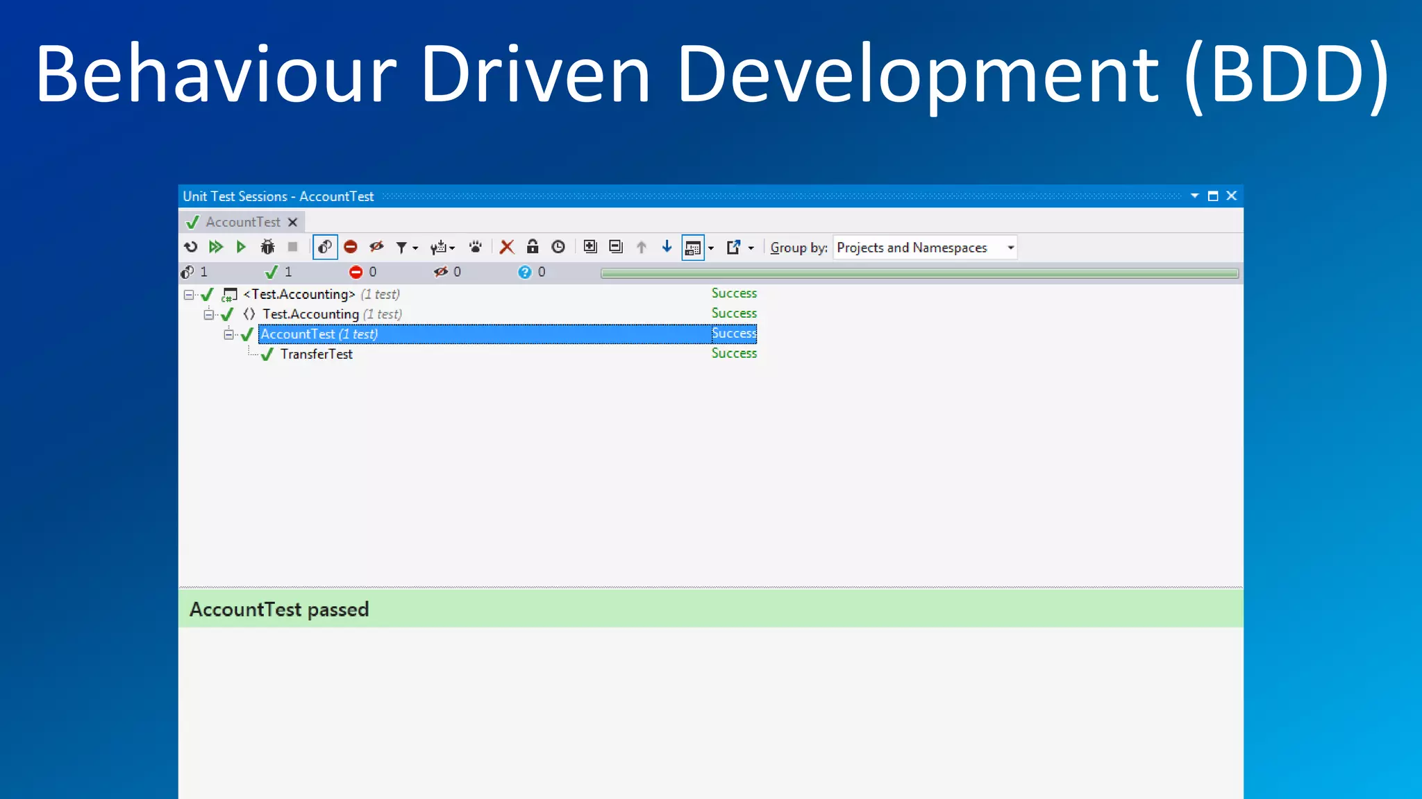Image resolution: width=1422 pixels, height=799 pixels.
Task: Click the green checkmark next to TransferTest
Action: 267,354
